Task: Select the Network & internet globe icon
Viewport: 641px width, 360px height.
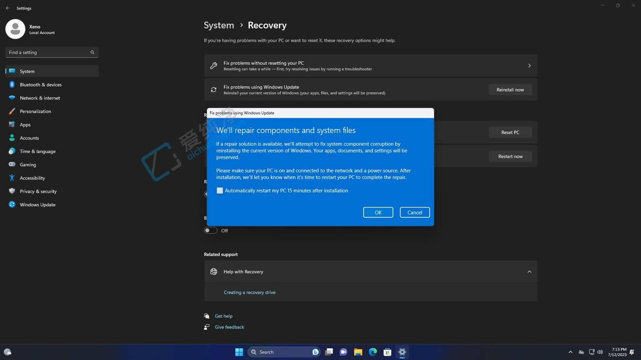Action: pos(11,98)
